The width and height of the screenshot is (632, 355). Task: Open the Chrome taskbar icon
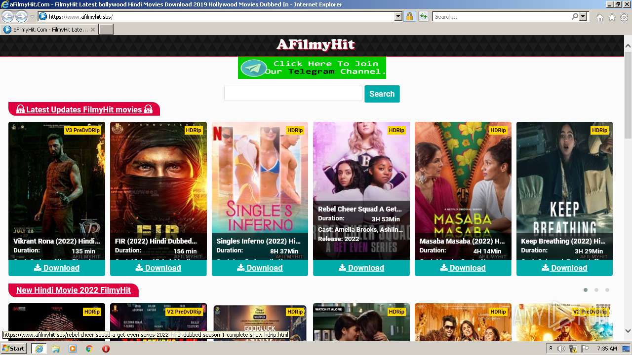(89, 349)
